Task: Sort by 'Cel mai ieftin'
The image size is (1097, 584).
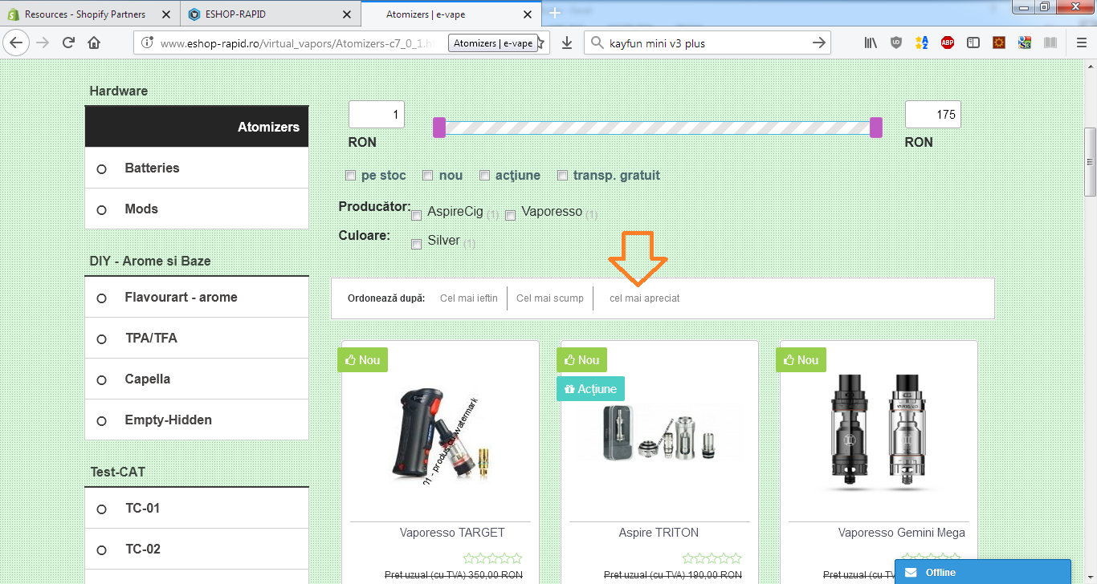Action: pos(469,298)
